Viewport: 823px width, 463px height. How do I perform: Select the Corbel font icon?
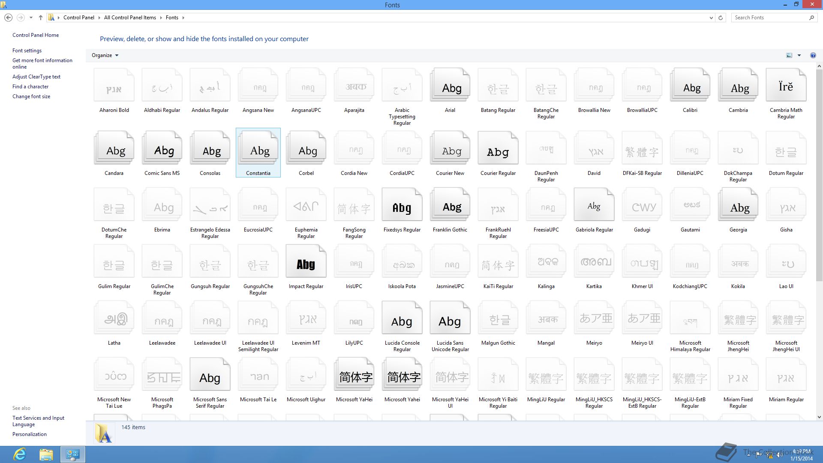pos(306,148)
